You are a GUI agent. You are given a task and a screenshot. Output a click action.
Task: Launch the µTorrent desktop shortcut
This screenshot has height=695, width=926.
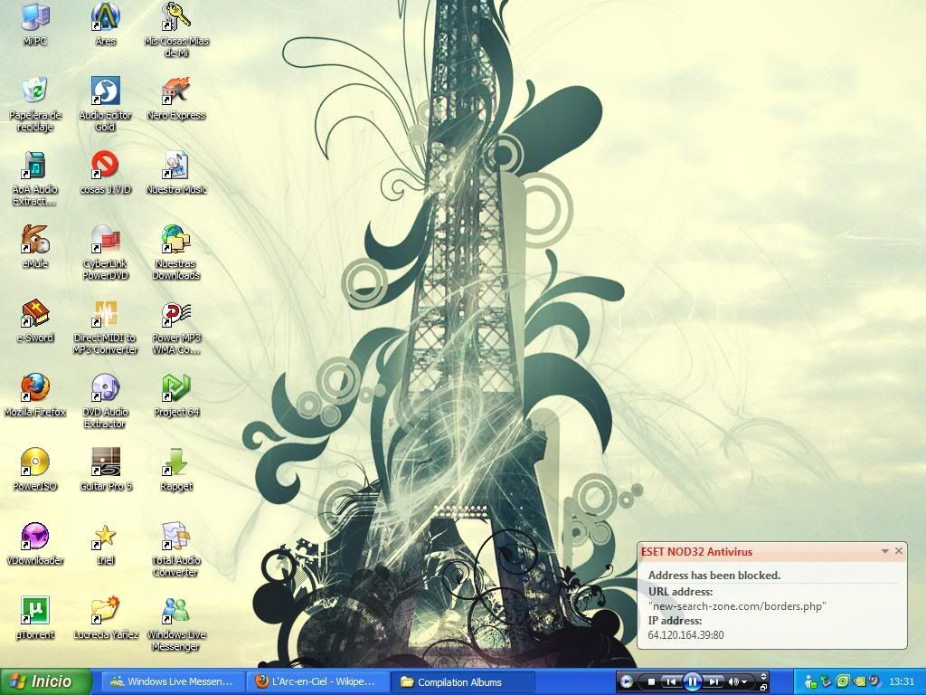(35, 612)
